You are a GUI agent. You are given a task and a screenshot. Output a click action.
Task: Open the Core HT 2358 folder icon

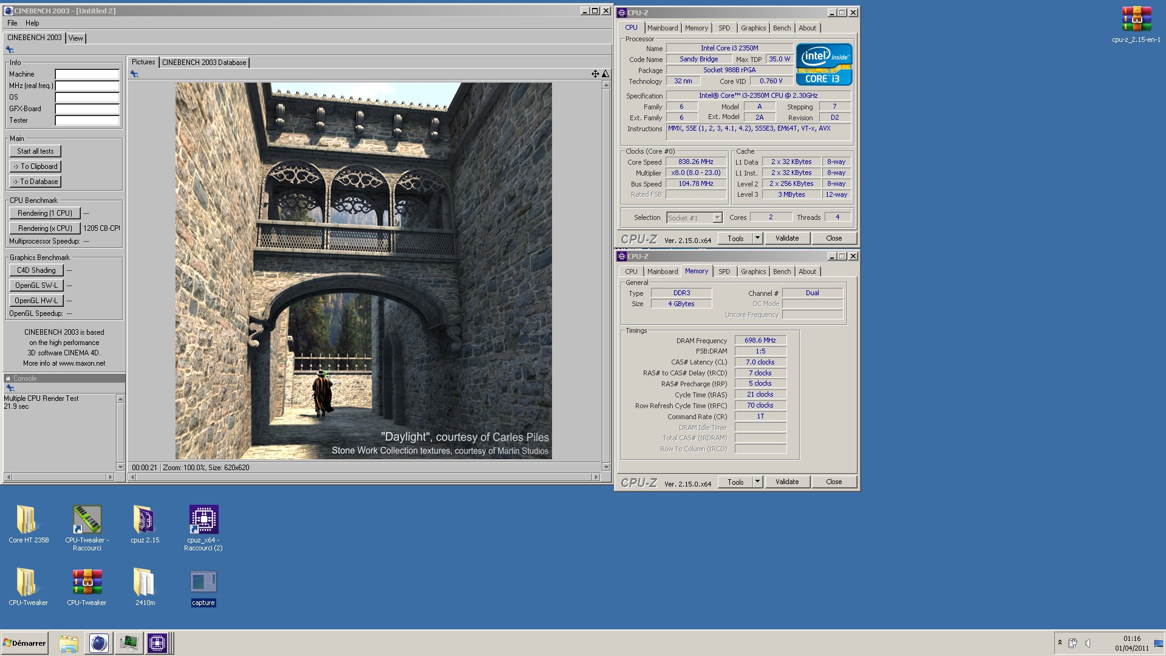tap(28, 521)
